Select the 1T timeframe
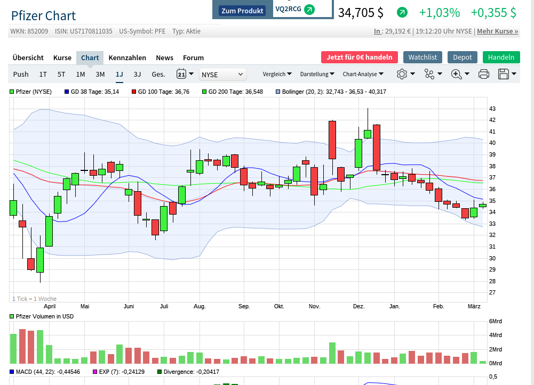 (43, 74)
